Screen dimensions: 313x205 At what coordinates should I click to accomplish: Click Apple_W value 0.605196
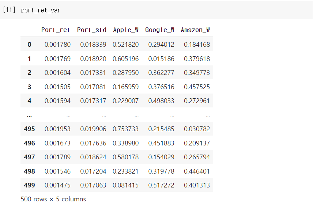(x=125, y=59)
